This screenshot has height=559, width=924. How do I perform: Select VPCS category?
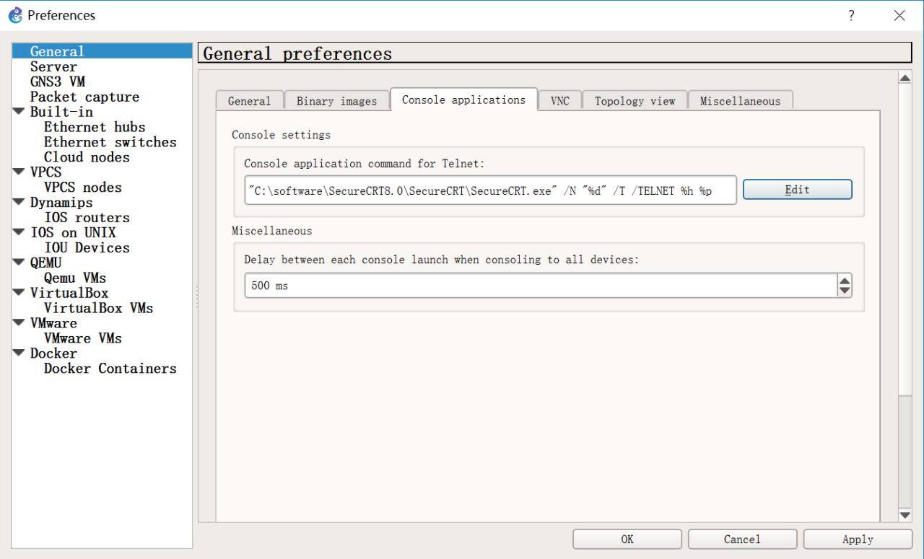click(45, 172)
